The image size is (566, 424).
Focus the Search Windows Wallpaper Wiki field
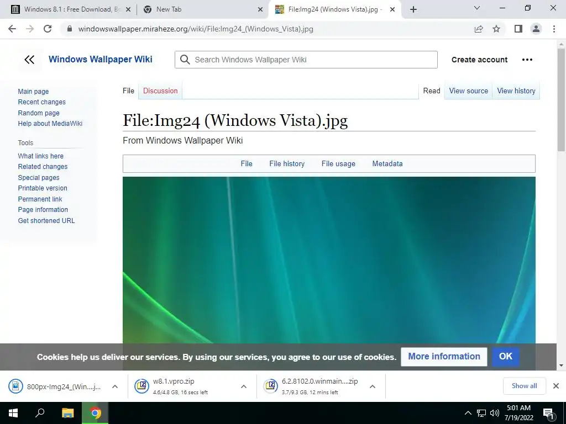pyautogui.click(x=306, y=60)
